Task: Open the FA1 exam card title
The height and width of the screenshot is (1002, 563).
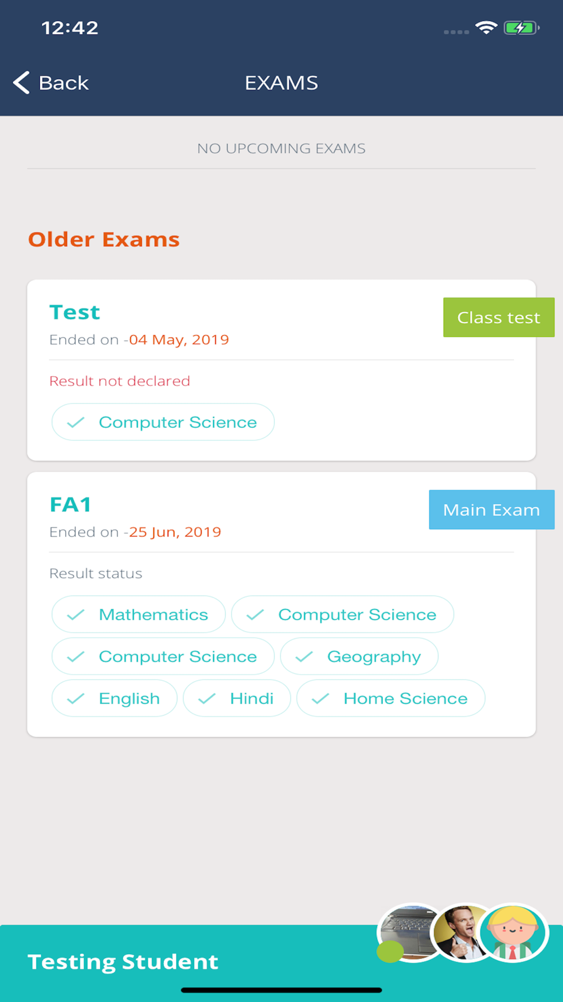Action: (70, 504)
